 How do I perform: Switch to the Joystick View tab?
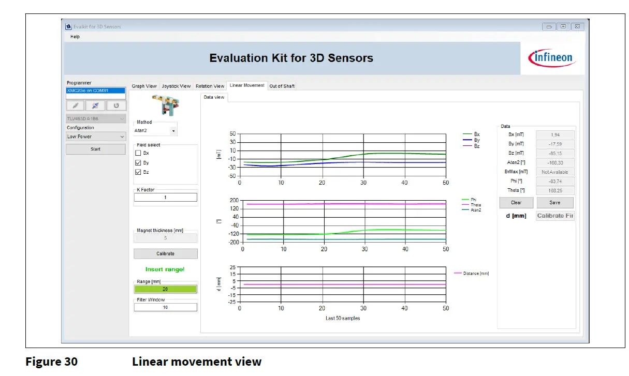click(176, 86)
